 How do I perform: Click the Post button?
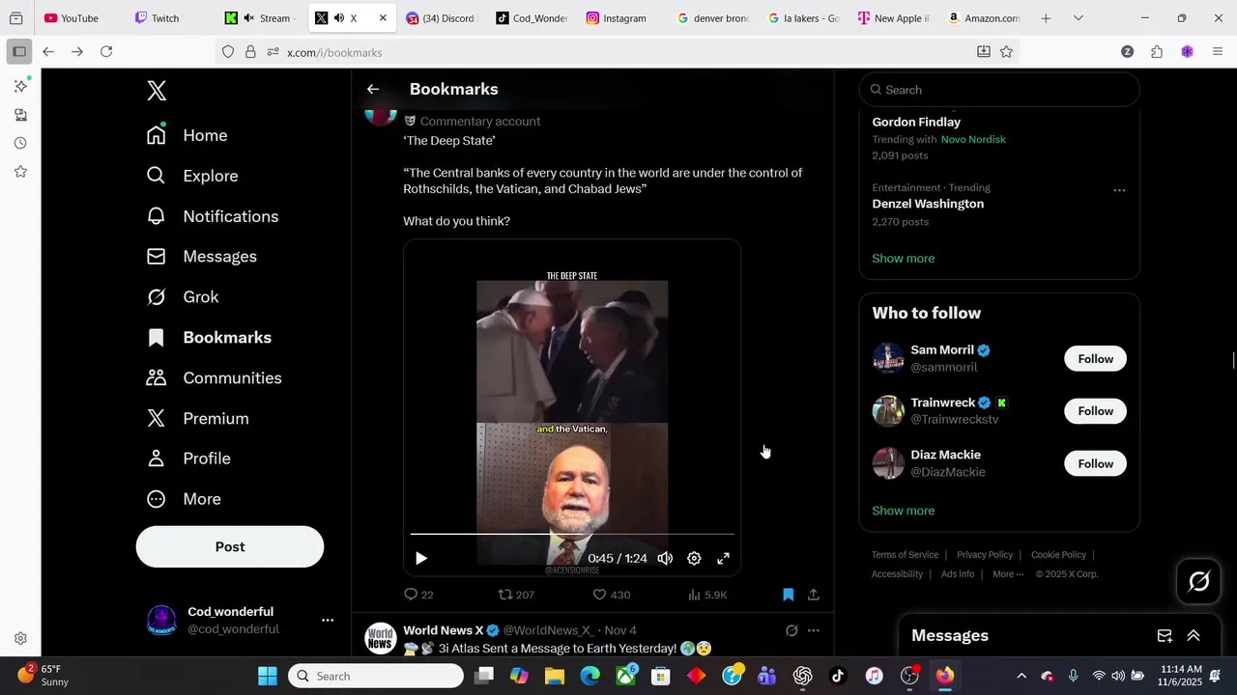coord(230,546)
